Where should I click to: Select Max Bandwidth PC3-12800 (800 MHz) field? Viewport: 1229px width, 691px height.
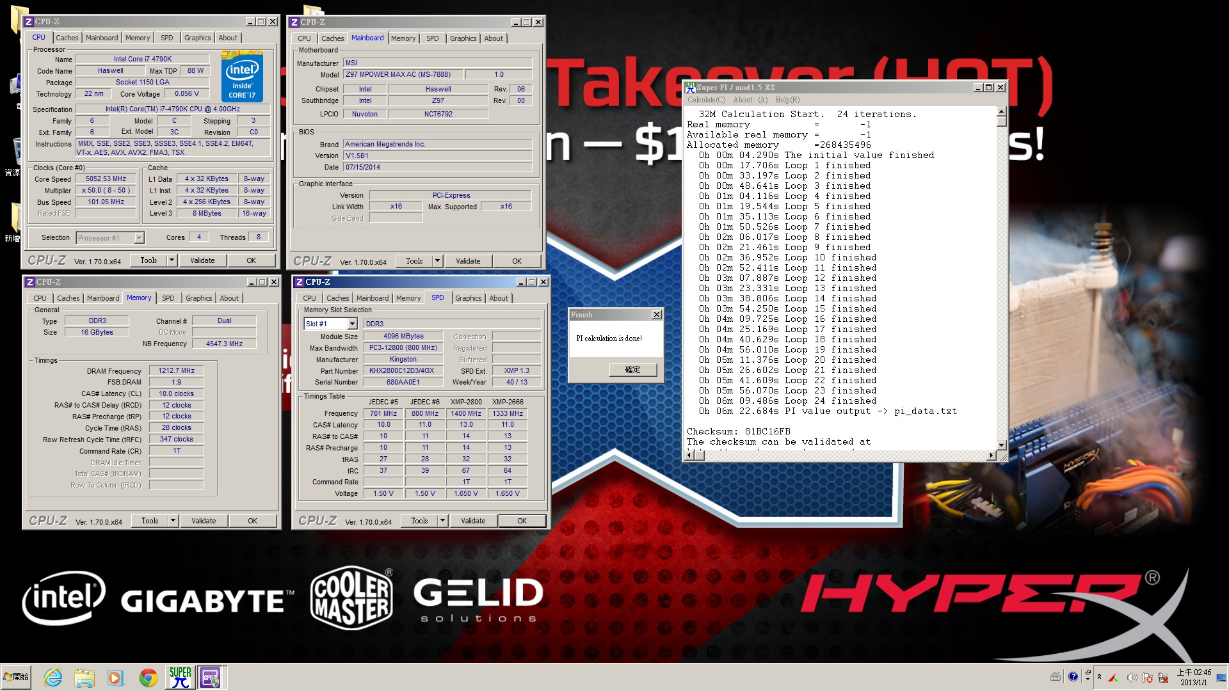[403, 348]
